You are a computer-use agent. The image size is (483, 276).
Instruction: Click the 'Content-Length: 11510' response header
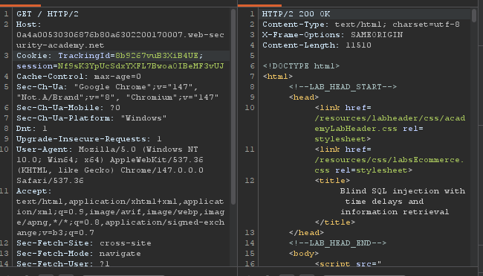pos(317,45)
